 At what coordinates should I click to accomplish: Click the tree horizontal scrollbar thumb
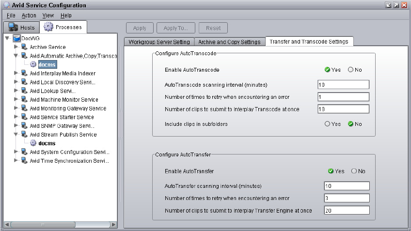tap(43, 224)
